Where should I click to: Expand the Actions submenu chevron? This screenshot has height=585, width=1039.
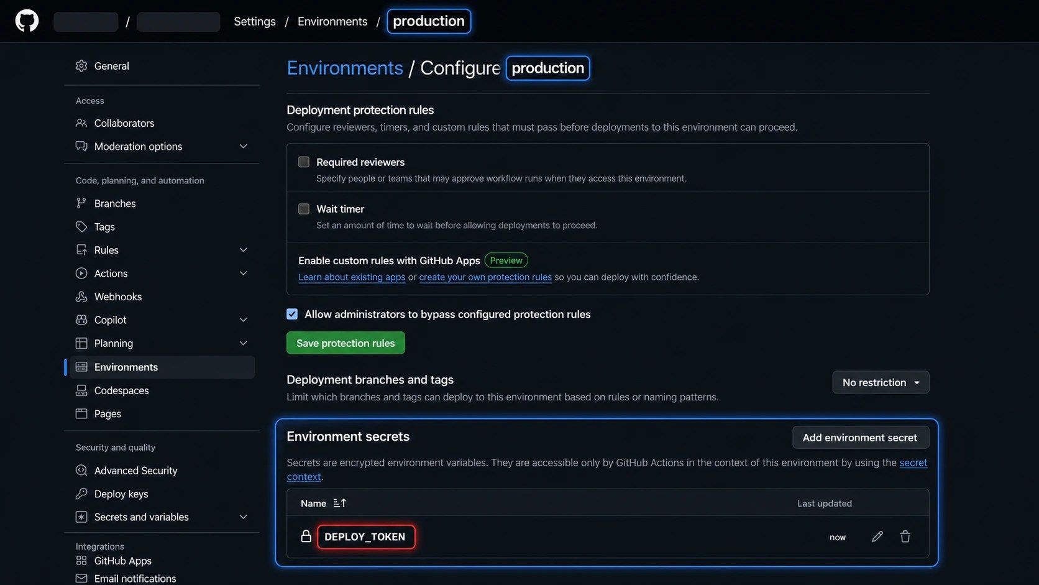point(244,274)
